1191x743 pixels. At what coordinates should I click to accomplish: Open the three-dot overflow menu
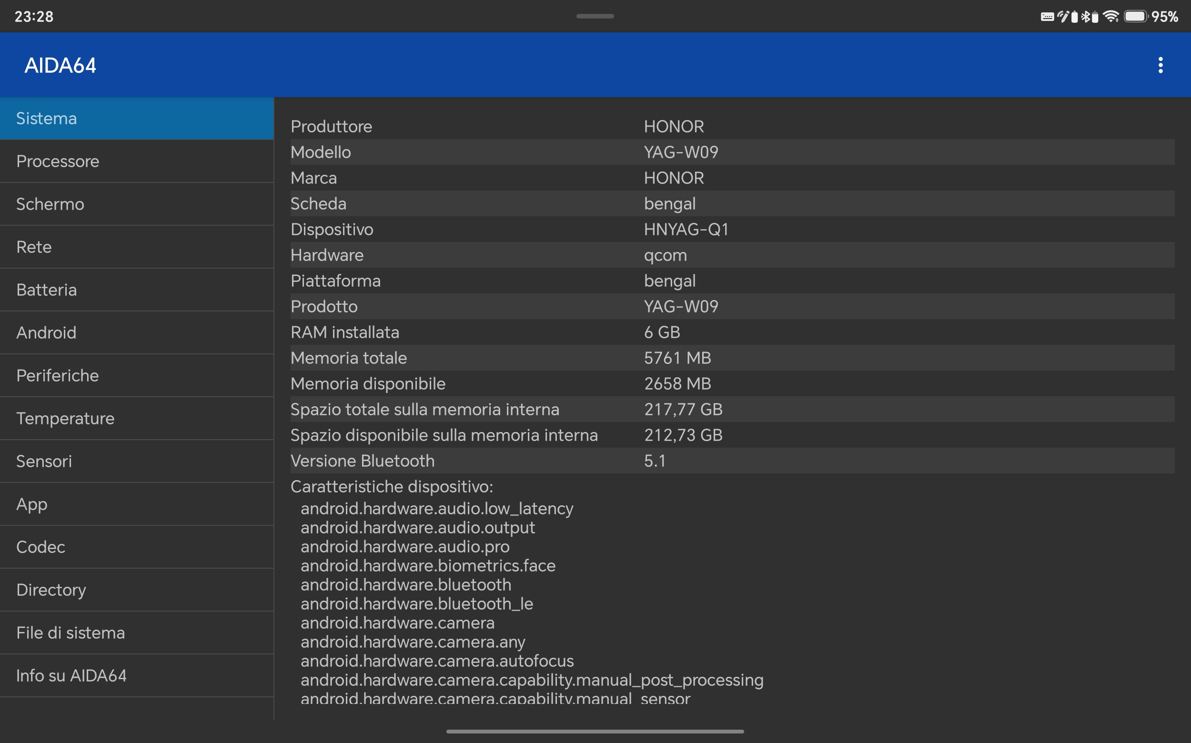coord(1160,65)
